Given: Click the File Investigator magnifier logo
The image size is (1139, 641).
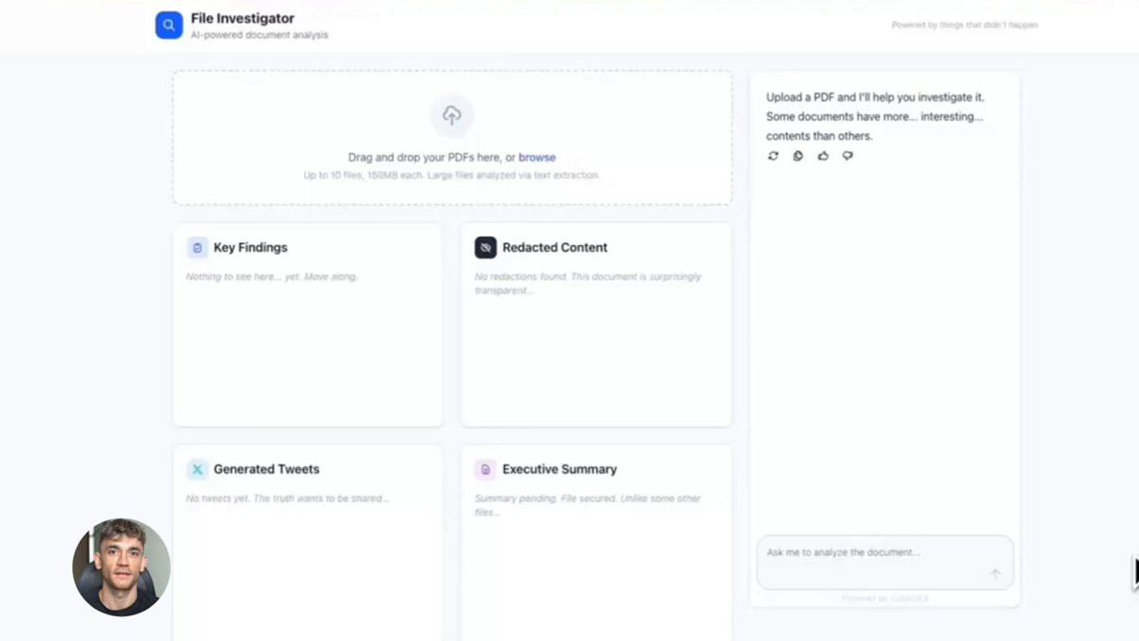Looking at the screenshot, I should coord(169,26).
